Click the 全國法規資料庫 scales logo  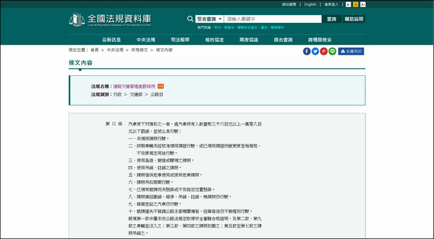(x=77, y=19)
